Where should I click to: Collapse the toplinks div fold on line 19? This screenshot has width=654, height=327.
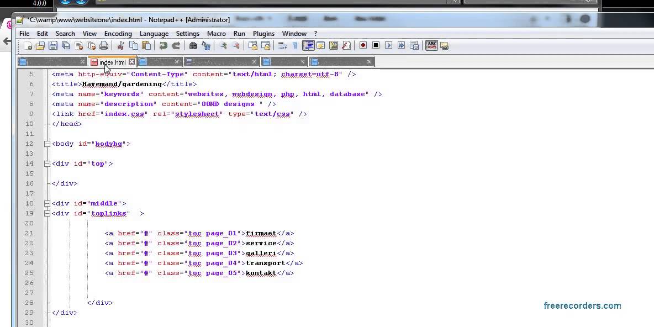(x=48, y=213)
